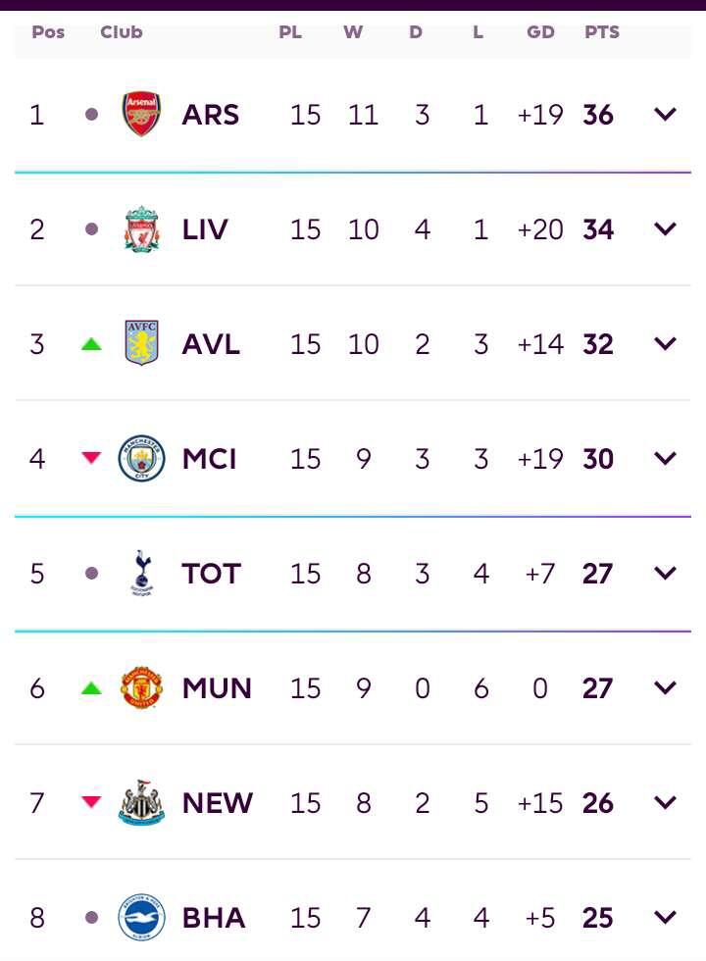Screen dimensions: 706x961
Task: Click the green up-arrow beside AVL
Action: point(91,344)
